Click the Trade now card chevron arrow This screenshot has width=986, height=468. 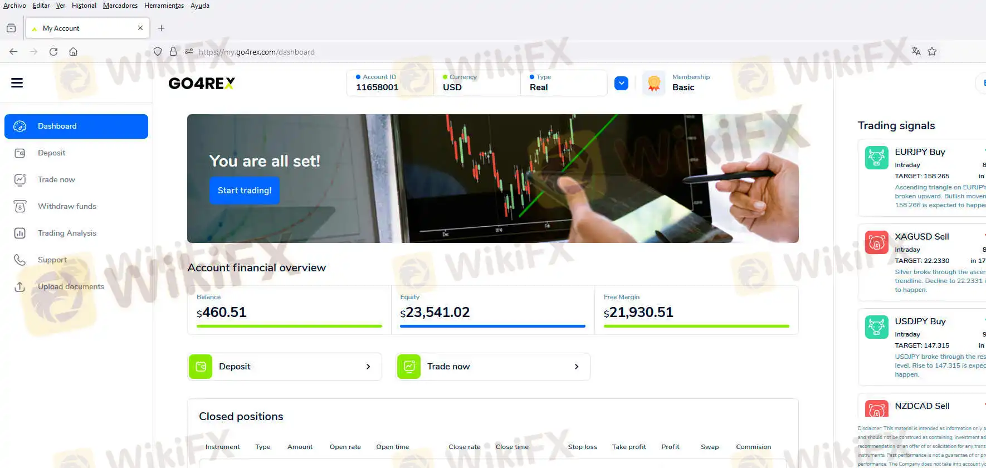[577, 367]
